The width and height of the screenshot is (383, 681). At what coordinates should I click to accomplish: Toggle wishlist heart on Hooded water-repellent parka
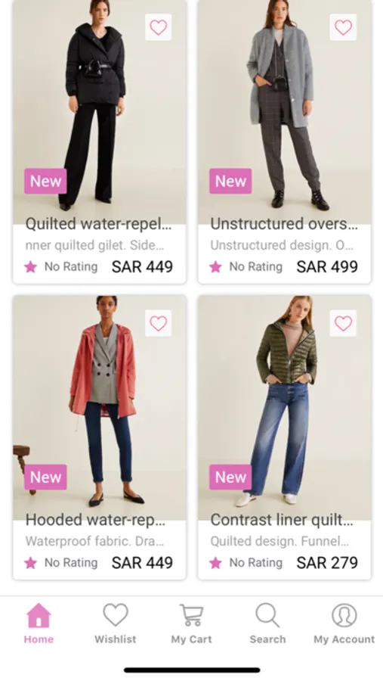[x=158, y=323]
